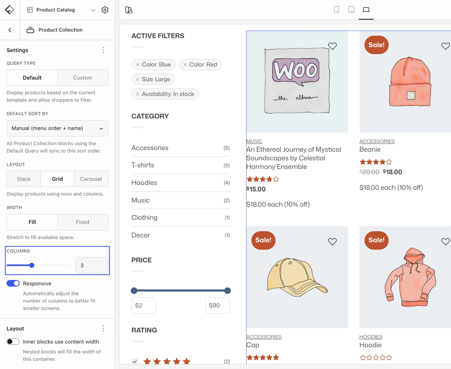Switch to tablet preview icon
Image resolution: width=451 pixels, height=369 pixels.
coord(351,10)
